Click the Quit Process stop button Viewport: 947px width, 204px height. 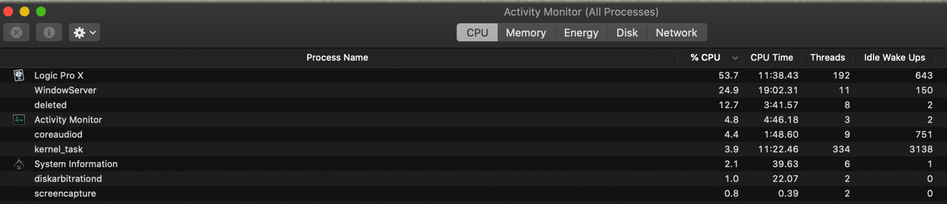tap(17, 32)
